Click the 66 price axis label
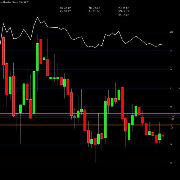Image resolution: width=180 pixels, height=180 pixels. pos(171,163)
